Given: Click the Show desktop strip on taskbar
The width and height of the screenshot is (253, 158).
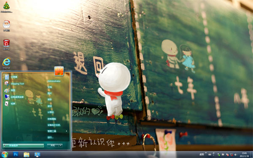Looking at the screenshot, I should (x=252, y=155).
